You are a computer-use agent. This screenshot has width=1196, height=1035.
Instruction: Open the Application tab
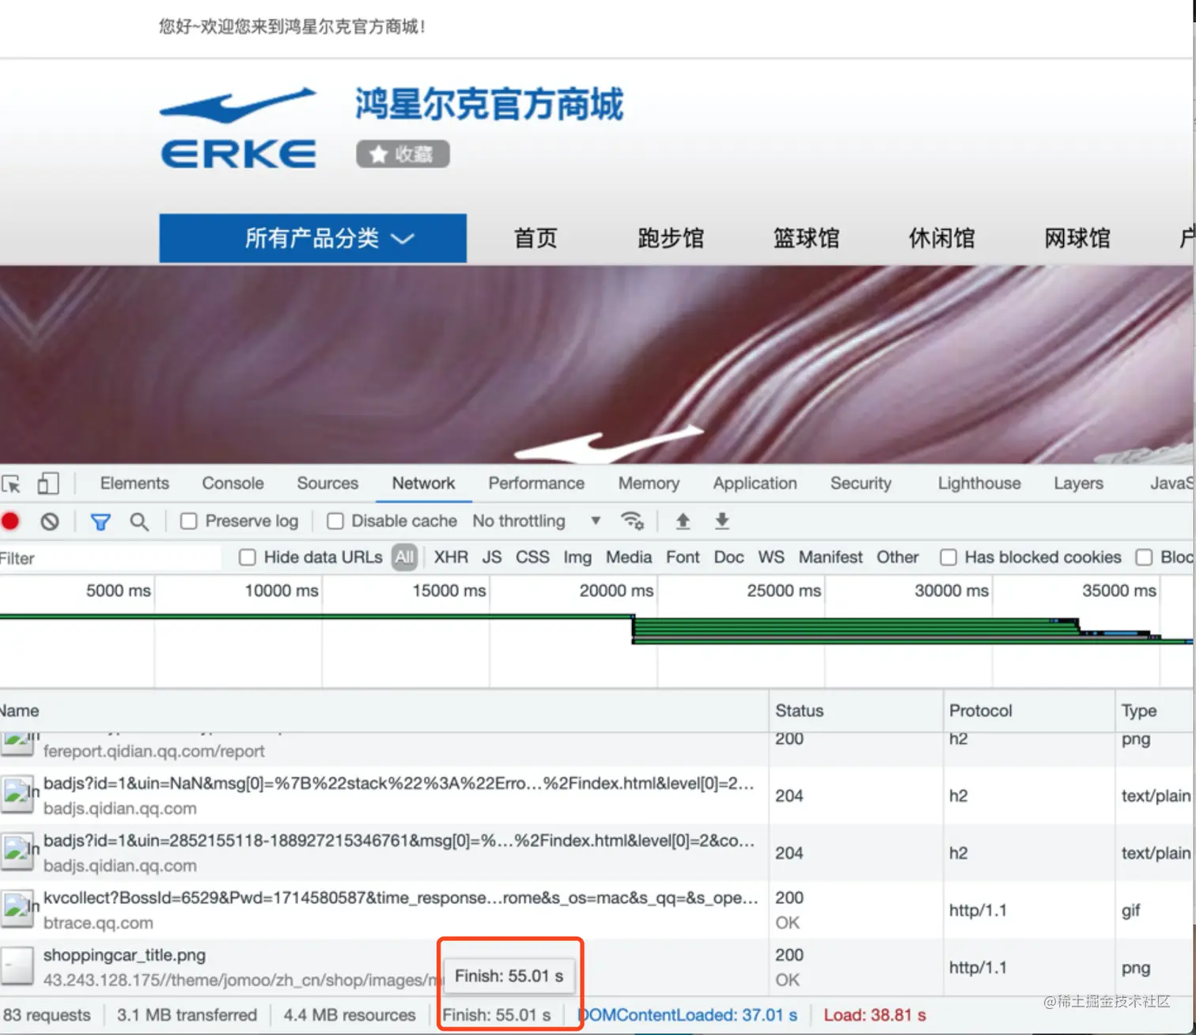pos(755,483)
